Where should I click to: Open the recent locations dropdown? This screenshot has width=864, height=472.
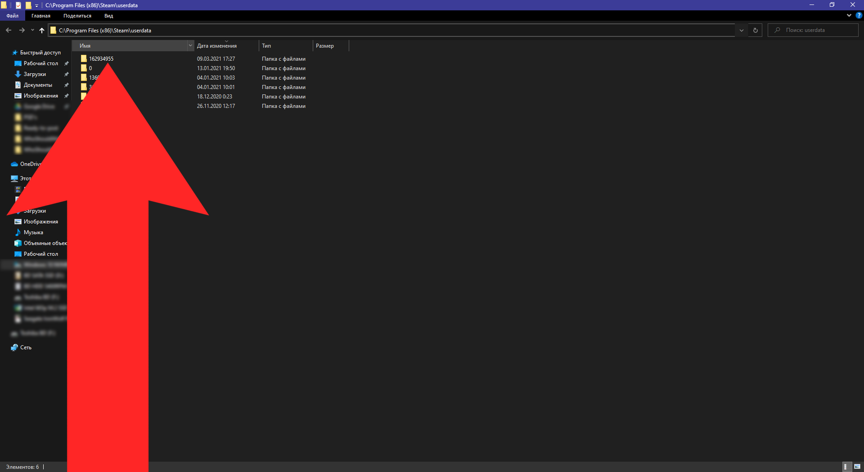pos(32,30)
